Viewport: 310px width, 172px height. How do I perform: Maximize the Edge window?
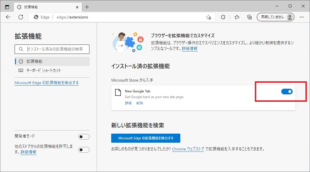[290, 6]
